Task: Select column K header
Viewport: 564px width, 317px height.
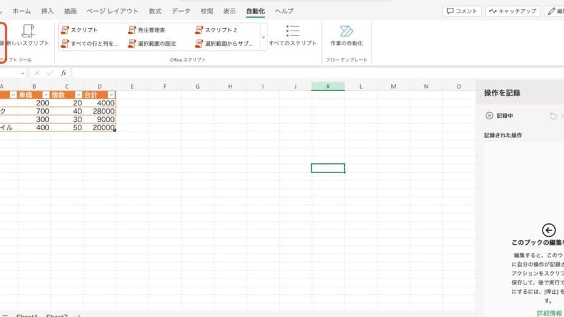Action: tap(328, 86)
